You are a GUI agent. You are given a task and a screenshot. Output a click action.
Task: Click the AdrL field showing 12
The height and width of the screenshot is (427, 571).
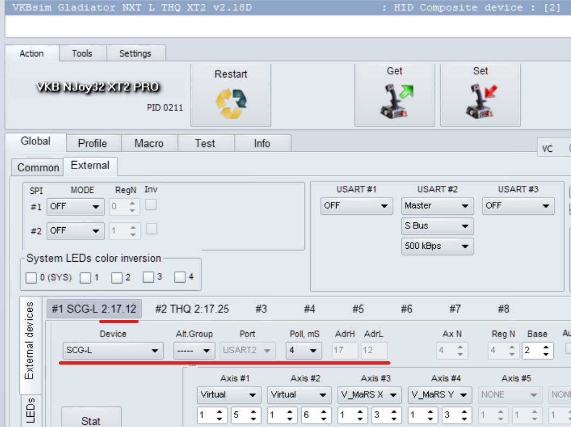pos(374,351)
